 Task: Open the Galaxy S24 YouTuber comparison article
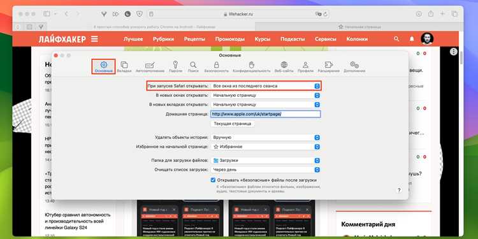click(78, 221)
